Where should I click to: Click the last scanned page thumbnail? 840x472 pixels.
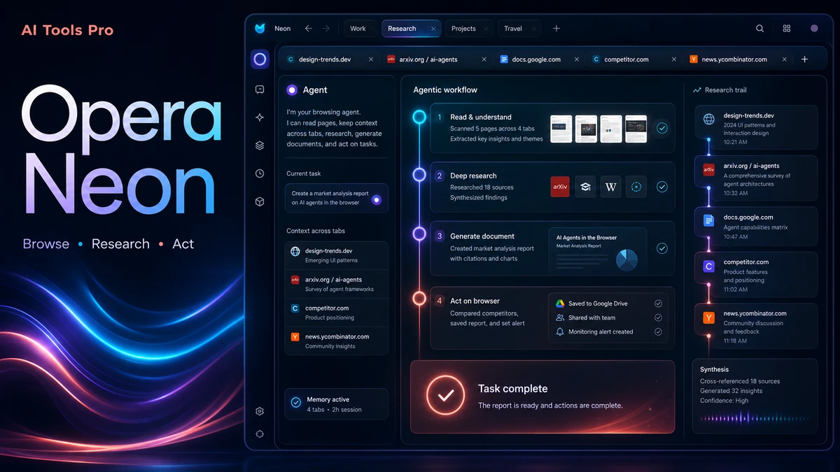(x=636, y=129)
